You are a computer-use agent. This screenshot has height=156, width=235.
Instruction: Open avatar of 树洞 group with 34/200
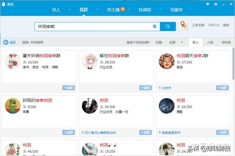click(x=90, y=106)
